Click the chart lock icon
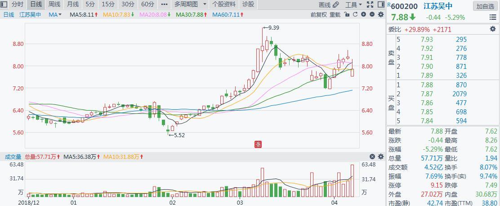 347,14
